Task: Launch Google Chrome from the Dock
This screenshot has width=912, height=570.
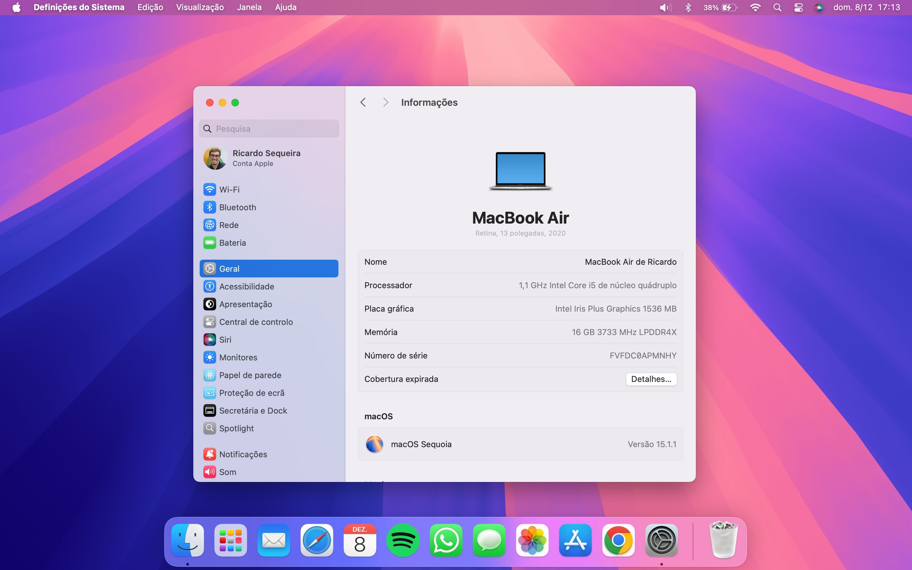Action: coord(618,540)
